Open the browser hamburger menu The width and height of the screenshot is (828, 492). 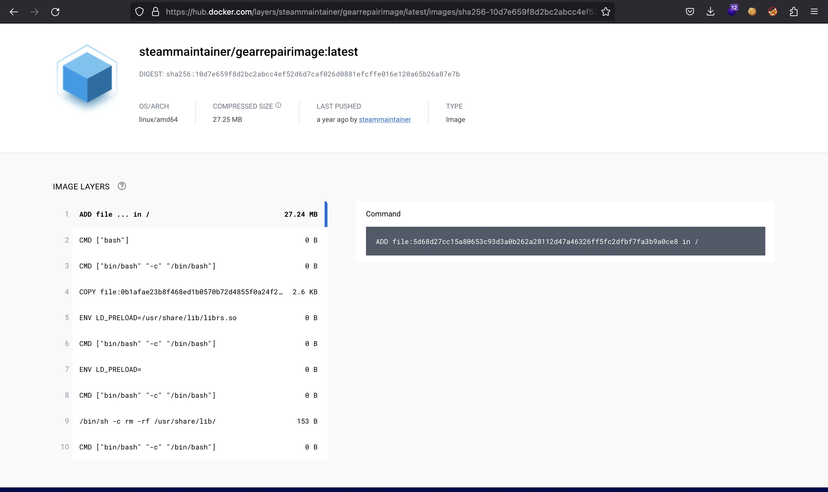814,12
